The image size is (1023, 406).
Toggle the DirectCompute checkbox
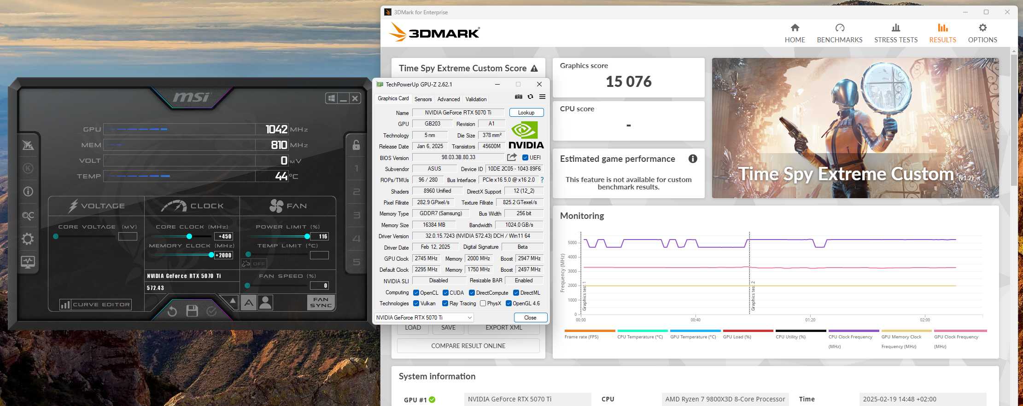click(x=472, y=293)
